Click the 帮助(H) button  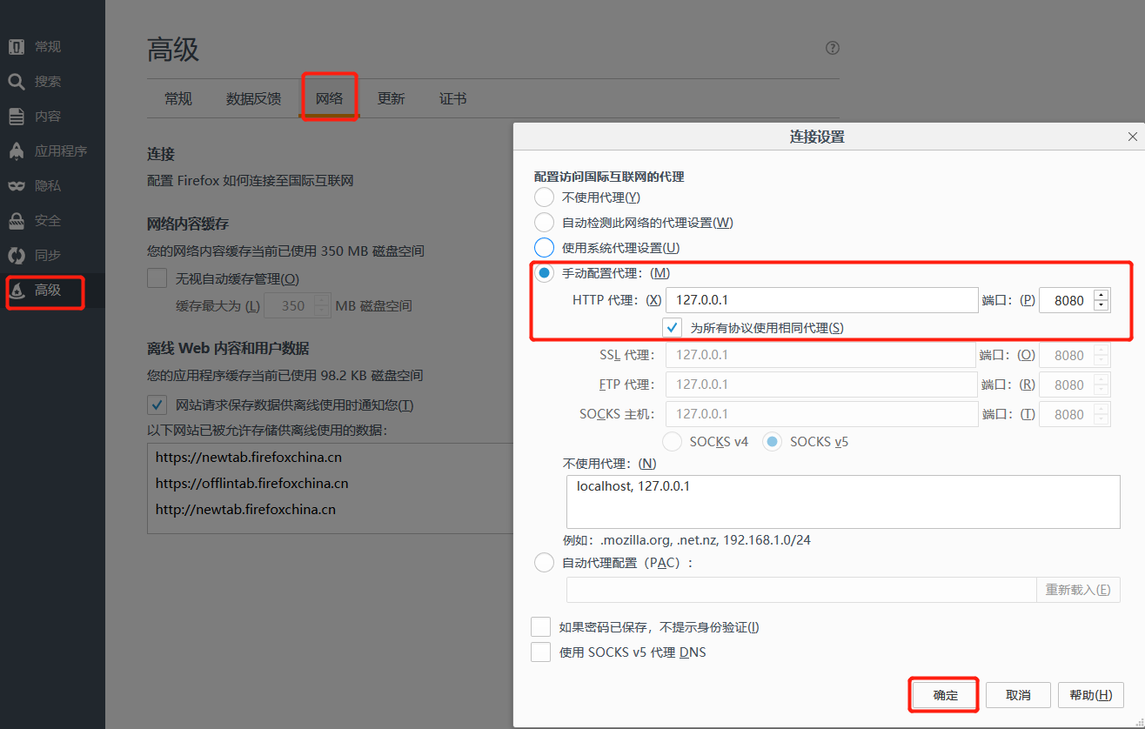click(1091, 695)
